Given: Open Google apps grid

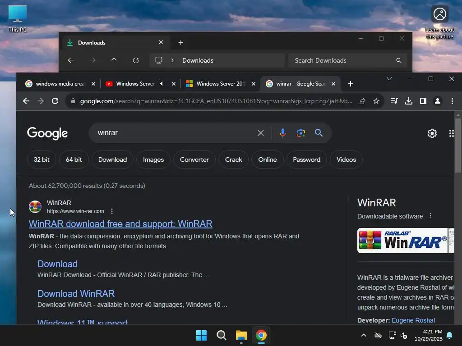Looking at the screenshot, I should 451,133.
